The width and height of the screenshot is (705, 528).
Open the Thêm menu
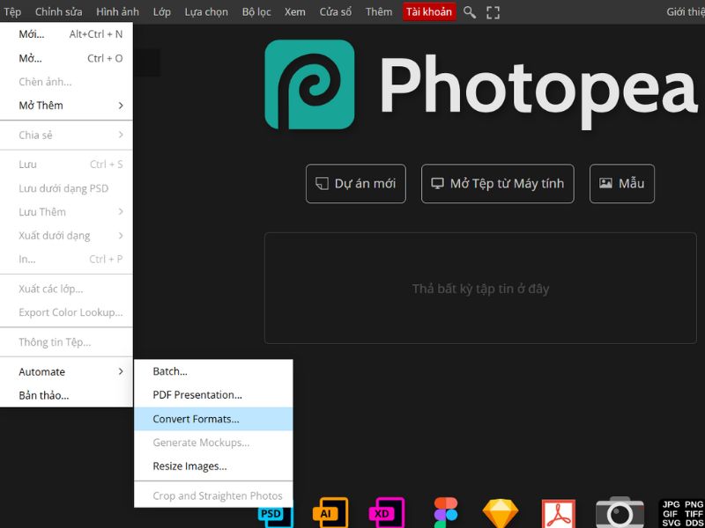pyautogui.click(x=379, y=12)
